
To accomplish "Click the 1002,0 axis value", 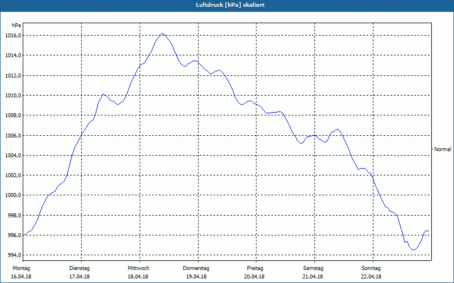I will (x=12, y=175).
